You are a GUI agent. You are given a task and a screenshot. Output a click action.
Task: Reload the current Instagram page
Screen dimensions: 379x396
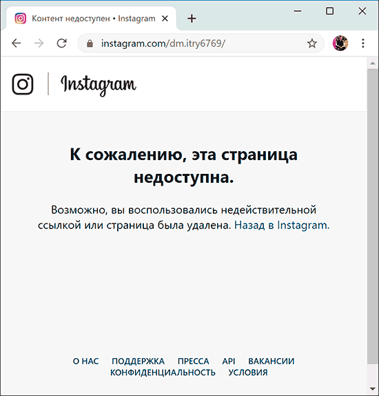(61, 43)
